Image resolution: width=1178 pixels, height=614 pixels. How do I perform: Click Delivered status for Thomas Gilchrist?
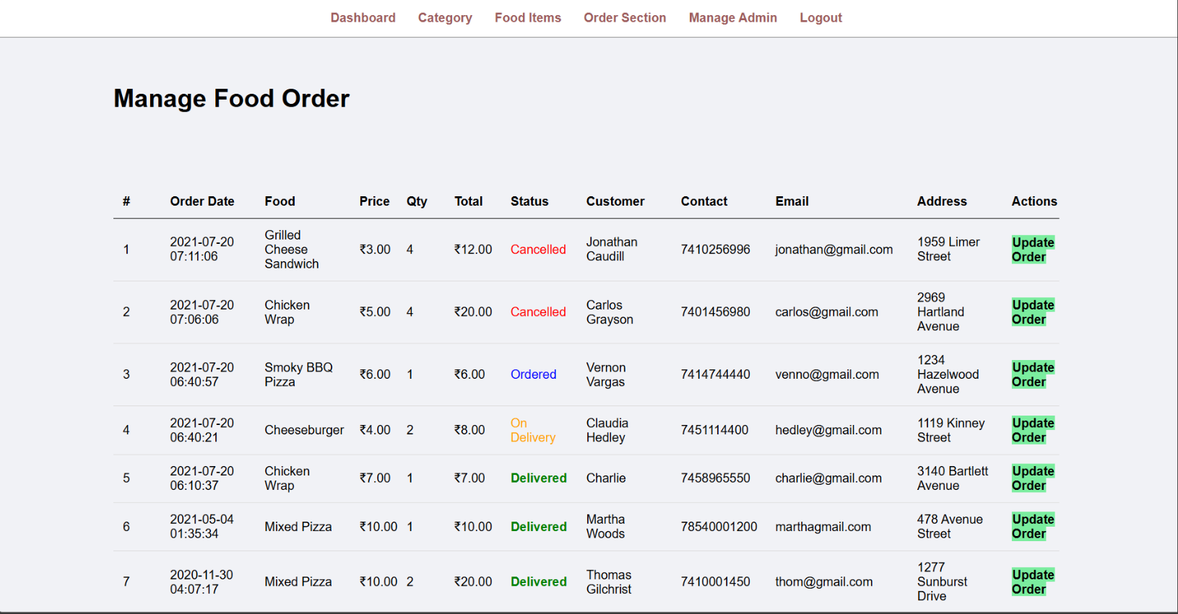(x=539, y=582)
